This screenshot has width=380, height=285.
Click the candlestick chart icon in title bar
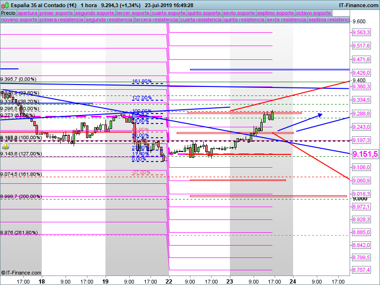tap(5, 5)
